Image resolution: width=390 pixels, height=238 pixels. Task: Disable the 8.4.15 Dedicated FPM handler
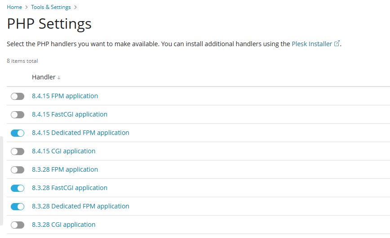(18, 133)
